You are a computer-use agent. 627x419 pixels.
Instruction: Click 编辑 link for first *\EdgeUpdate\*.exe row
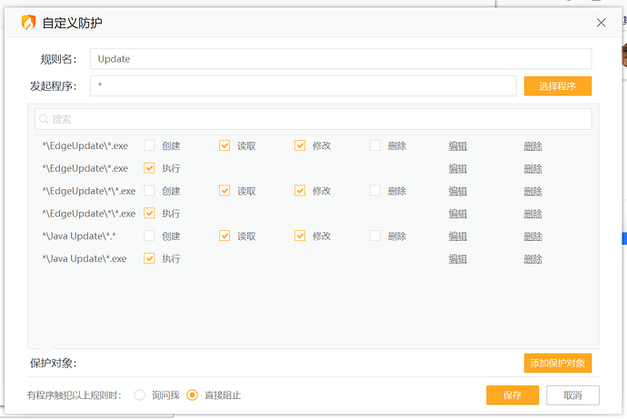point(457,145)
